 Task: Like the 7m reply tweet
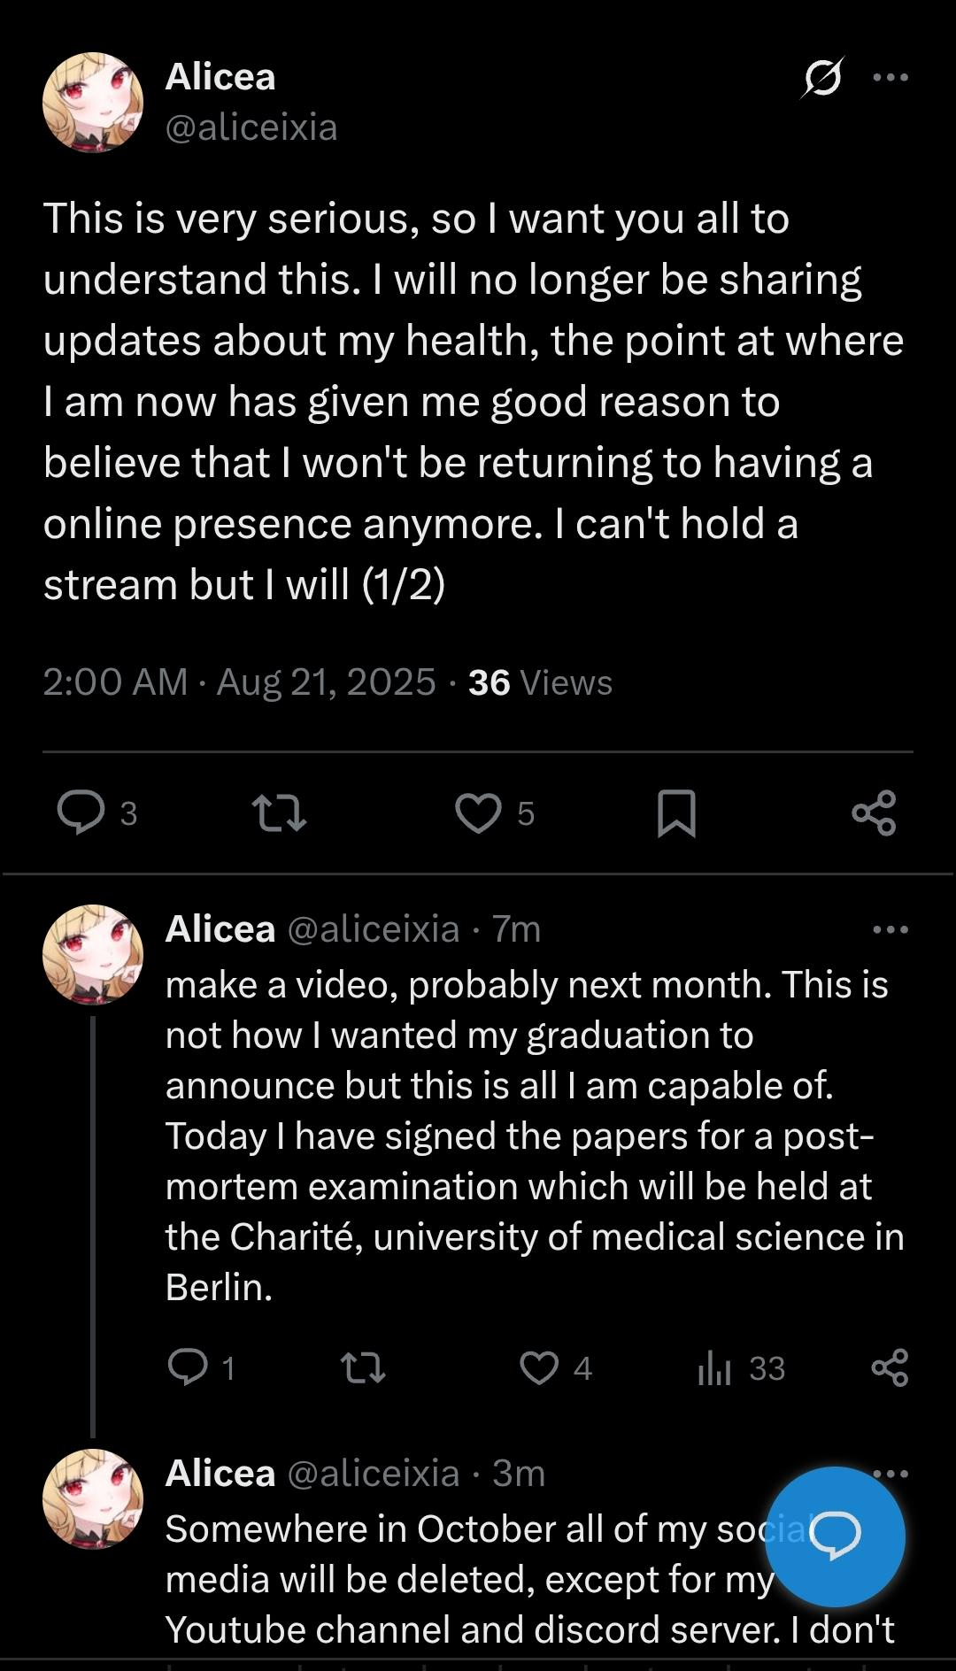tap(539, 1367)
